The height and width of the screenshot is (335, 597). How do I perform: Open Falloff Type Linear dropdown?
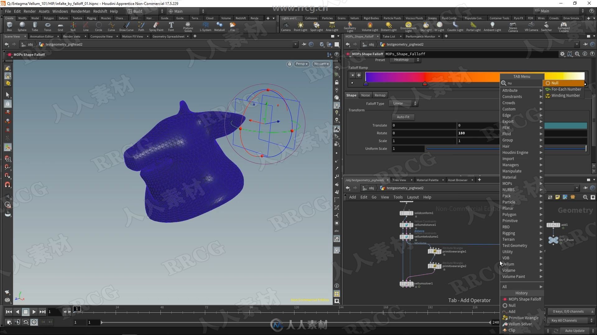point(404,104)
